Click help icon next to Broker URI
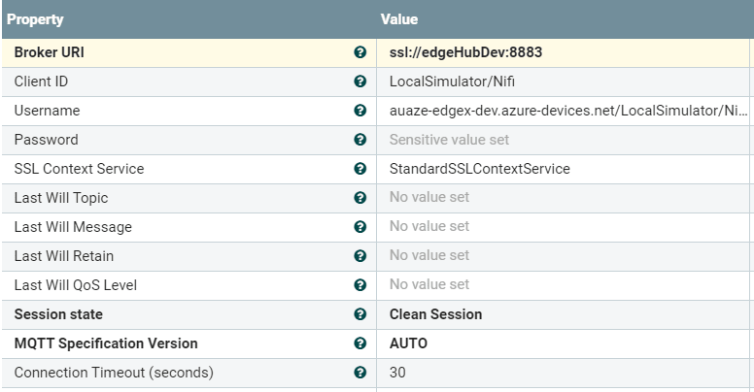The image size is (754, 392). (360, 52)
